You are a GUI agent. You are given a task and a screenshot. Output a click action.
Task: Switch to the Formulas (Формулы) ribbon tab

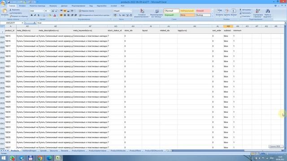53,6
